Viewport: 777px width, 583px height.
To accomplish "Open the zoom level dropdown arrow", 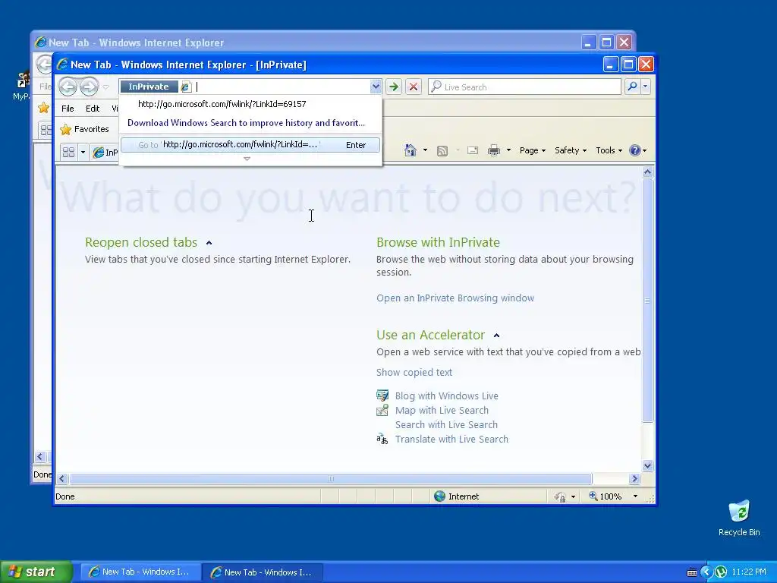I will pos(635,496).
